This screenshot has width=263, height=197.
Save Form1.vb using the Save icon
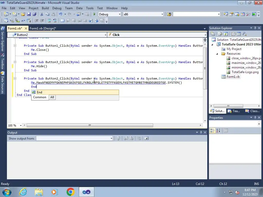(x=29, y=14)
